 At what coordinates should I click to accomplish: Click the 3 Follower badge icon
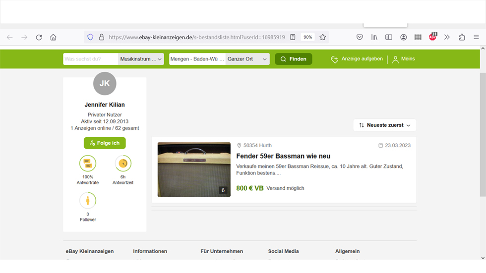[88, 201]
